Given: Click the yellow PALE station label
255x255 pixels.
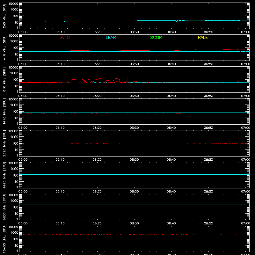Looking at the screenshot, I should (203, 37).
